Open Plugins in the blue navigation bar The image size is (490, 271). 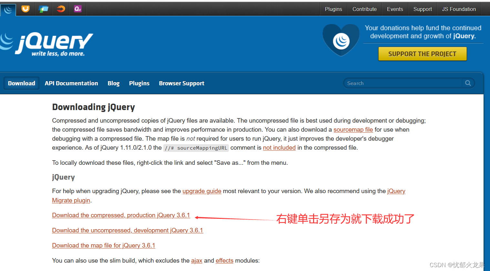(x=139, y=83)
